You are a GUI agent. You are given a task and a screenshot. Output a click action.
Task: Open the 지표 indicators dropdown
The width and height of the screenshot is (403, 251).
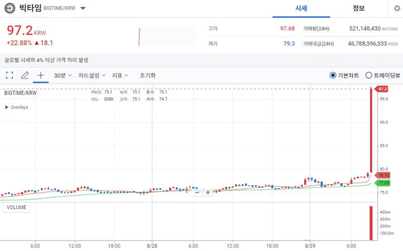pos(120,75)
